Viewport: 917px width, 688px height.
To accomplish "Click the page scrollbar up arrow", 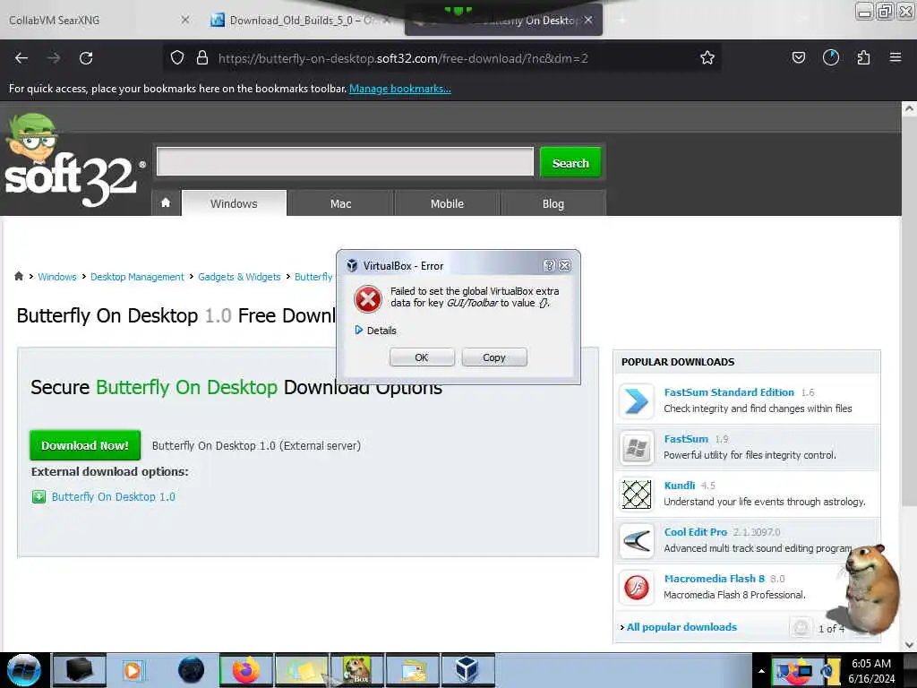I will point(909,108).
